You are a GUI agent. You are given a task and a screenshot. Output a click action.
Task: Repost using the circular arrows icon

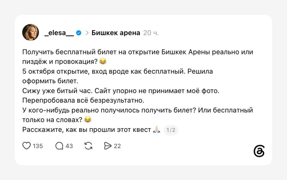[88, 146]
